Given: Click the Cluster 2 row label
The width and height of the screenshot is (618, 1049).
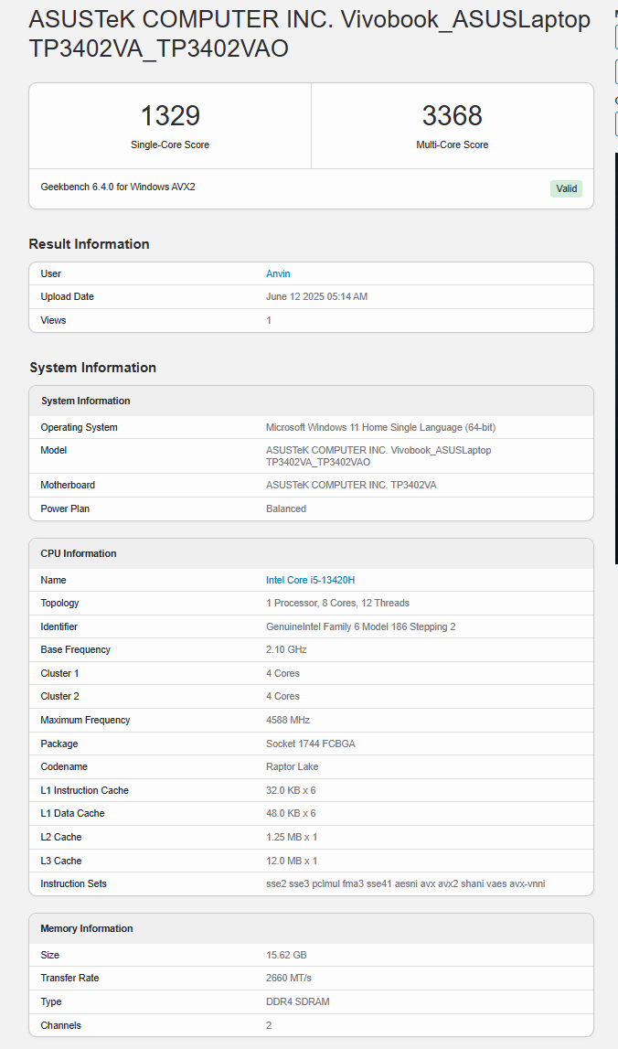Looking at the screenshot, I should 59,696.
